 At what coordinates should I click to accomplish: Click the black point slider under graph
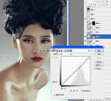61,87
